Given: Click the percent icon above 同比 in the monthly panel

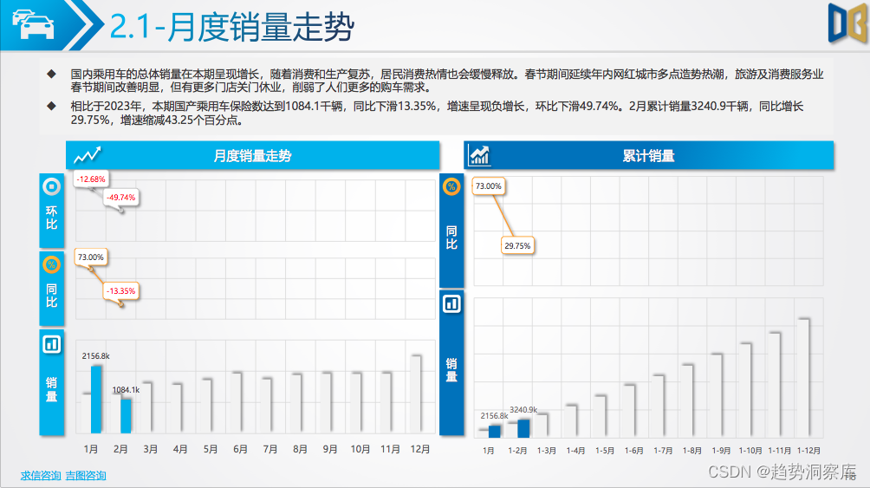Looking at the screenshot, I should click(x=52, y=265).
